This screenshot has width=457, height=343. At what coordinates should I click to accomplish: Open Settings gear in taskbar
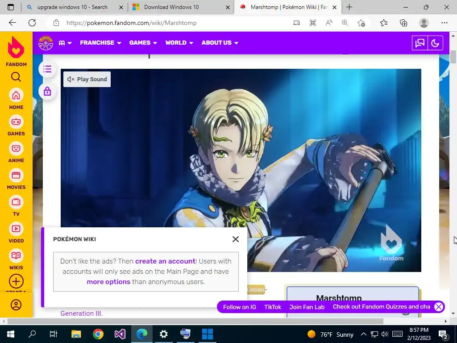click(x=164, y=334)
